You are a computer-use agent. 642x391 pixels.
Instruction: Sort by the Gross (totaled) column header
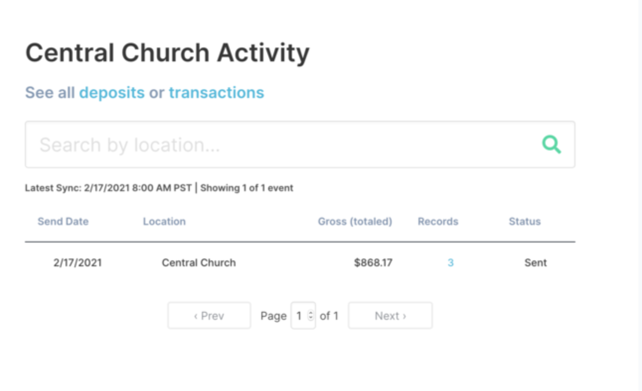(355, 221)
